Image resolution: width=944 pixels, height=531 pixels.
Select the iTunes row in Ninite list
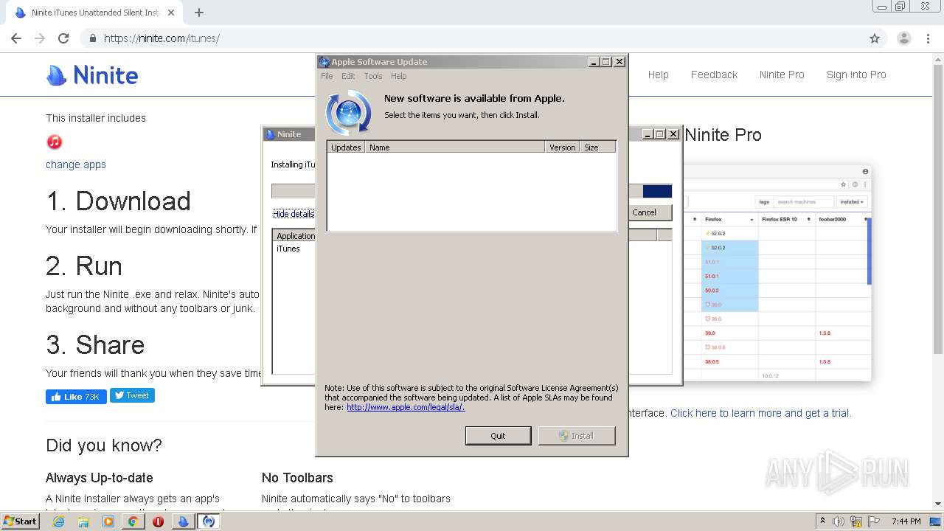pyautogui.click(x=288, y=249)
